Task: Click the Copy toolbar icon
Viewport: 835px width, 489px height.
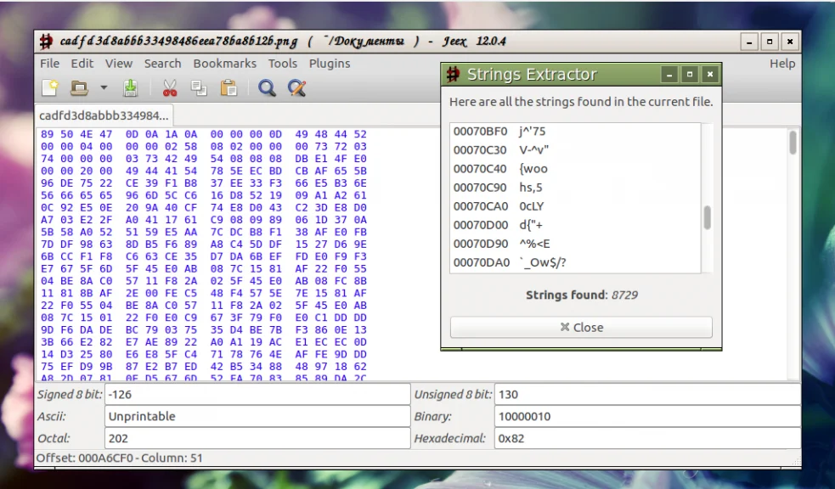Action: pyautogui.click(x=199, y=87)
